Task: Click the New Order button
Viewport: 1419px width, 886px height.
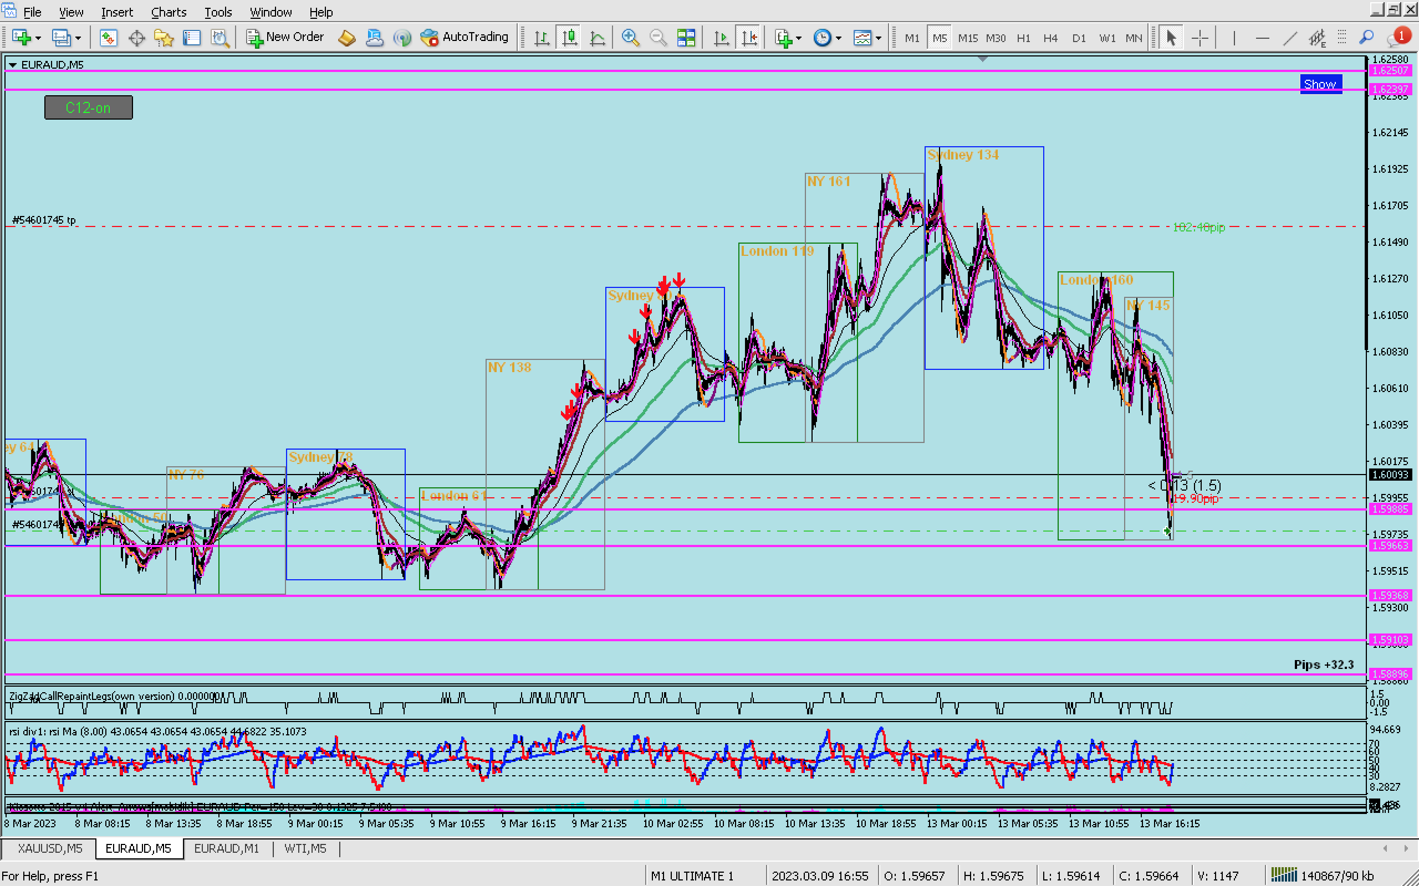Action: [285, 37]
